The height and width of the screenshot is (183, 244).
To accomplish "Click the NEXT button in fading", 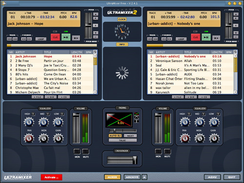I will (x=130, y=136).
